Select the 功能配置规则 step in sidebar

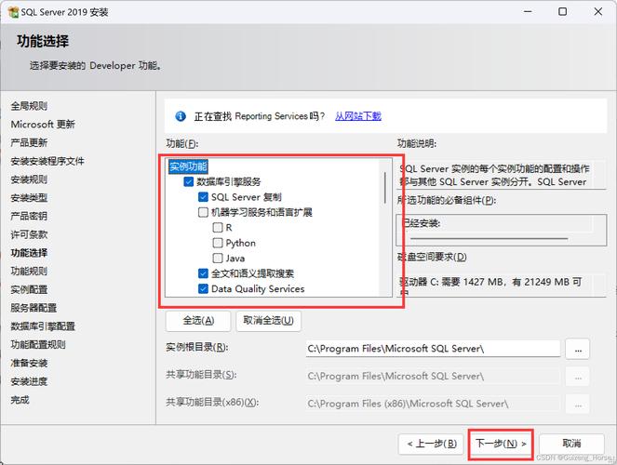point(38,345)
